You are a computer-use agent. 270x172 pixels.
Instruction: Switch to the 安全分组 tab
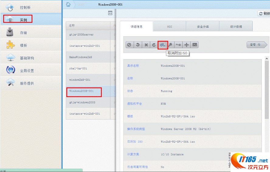[x=203, y=26]
